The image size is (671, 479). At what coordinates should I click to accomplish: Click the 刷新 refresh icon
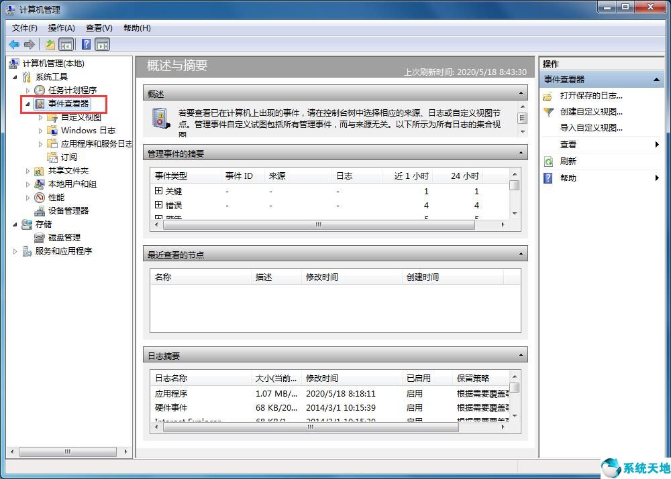pyautogui.click(x=548, y=161)
